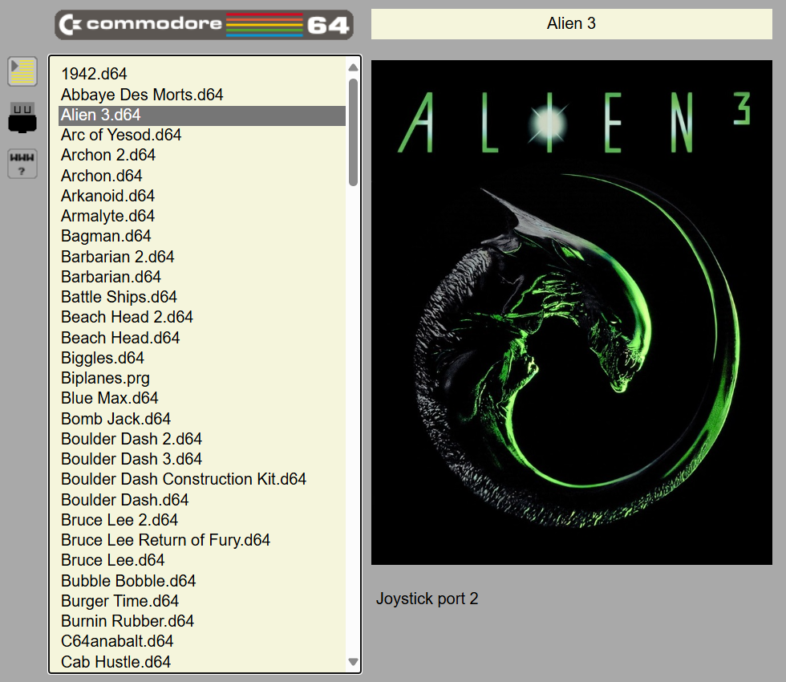Pick Armalyte.d64

[x=202, y=216]
